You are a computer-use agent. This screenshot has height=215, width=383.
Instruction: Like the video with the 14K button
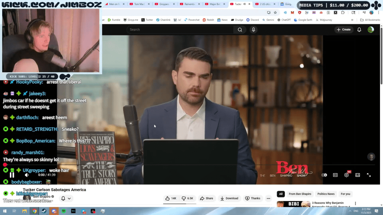click(171, 198)
